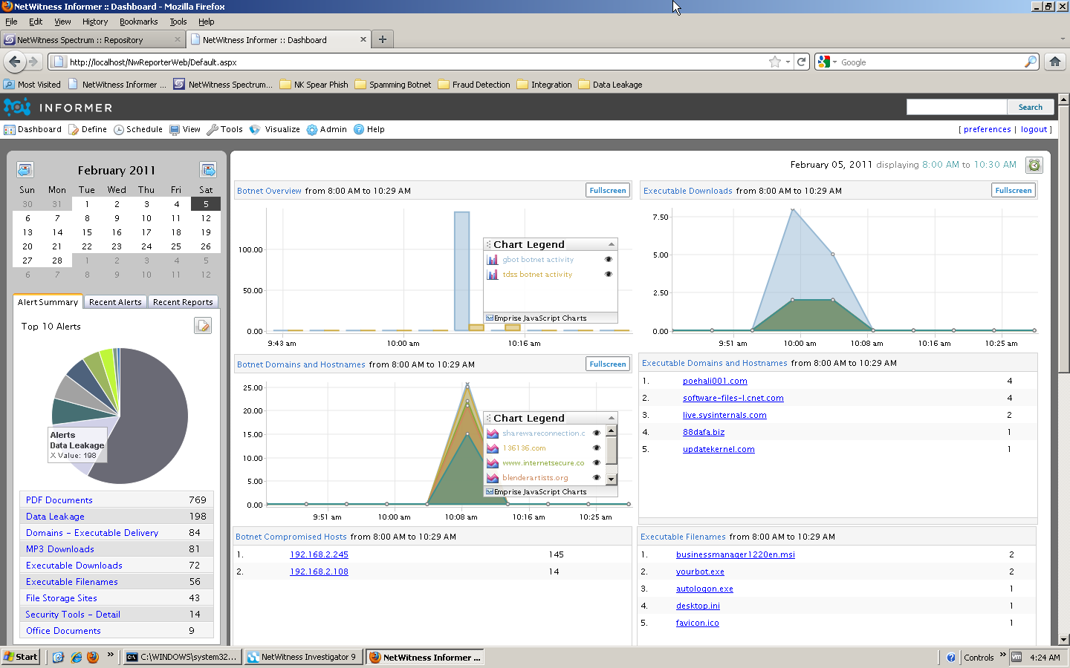Click the logout link
The image size is (1070, 668).
(x=1034, y=129)
